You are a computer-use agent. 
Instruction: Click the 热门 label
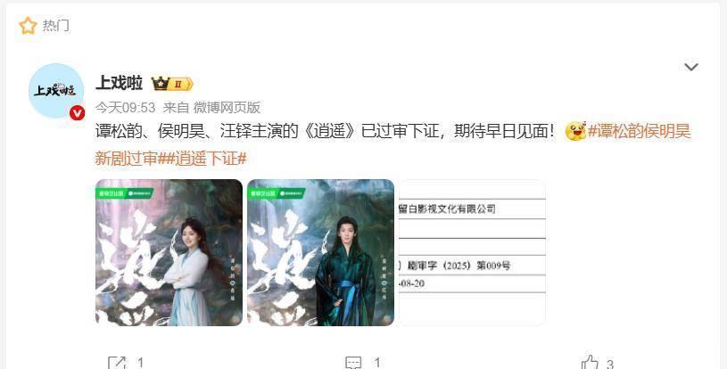pos(56,26)
